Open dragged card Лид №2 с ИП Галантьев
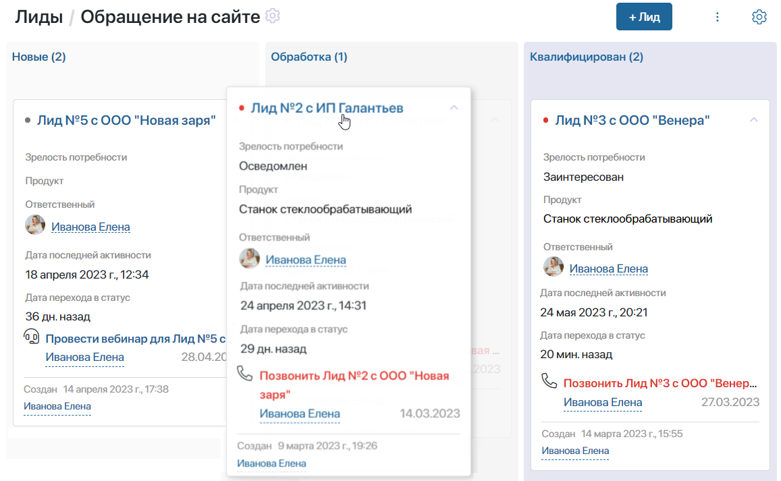The image size is (781, 481). click(327, 108)
